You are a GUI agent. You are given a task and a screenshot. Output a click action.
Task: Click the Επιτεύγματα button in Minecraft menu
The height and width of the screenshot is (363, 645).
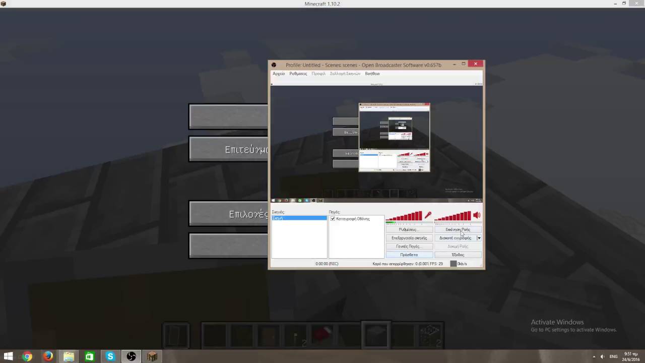point(229,149)
